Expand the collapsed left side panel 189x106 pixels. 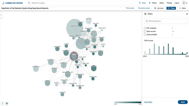[1, 15]
